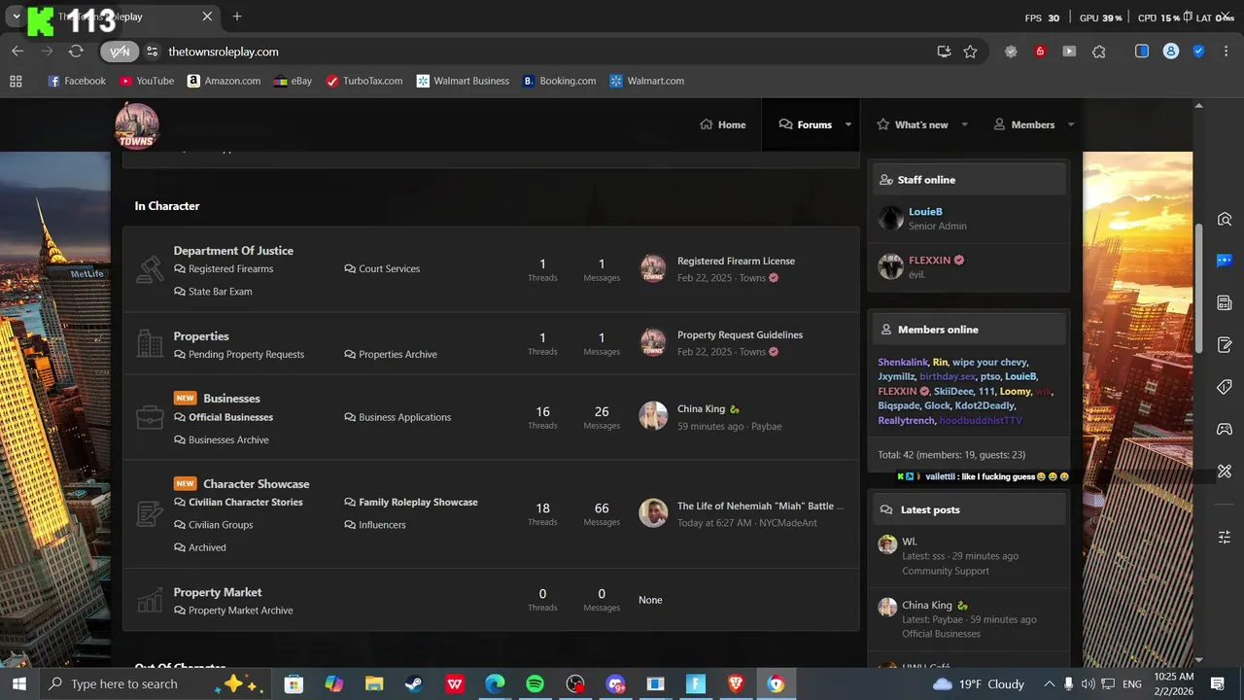Viewport: 1244px width, 700px height.
Task: Click the media play extension icon
Action: click(x=1069, y=52)
